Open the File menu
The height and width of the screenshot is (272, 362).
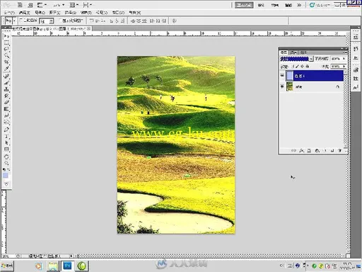tap(9, 13)
